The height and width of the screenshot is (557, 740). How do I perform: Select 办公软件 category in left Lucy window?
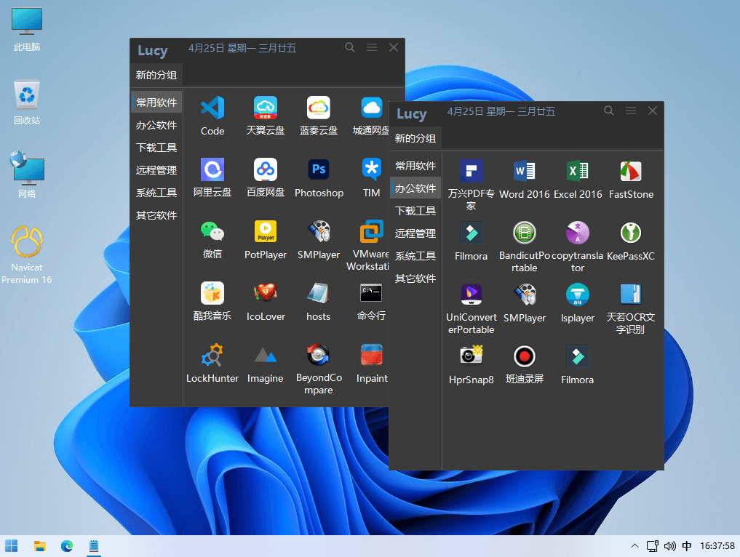(156, 125)
